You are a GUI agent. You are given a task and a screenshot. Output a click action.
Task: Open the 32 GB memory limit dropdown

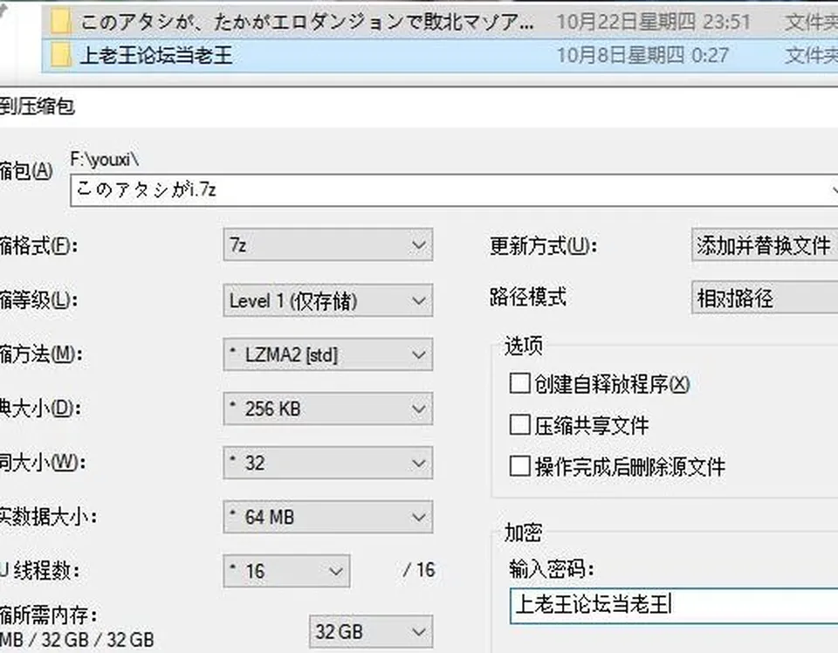point(371,632)
